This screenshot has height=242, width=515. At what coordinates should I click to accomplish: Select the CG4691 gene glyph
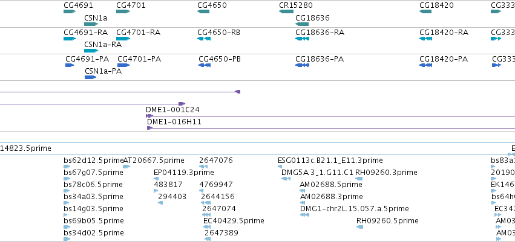(70, 11)
